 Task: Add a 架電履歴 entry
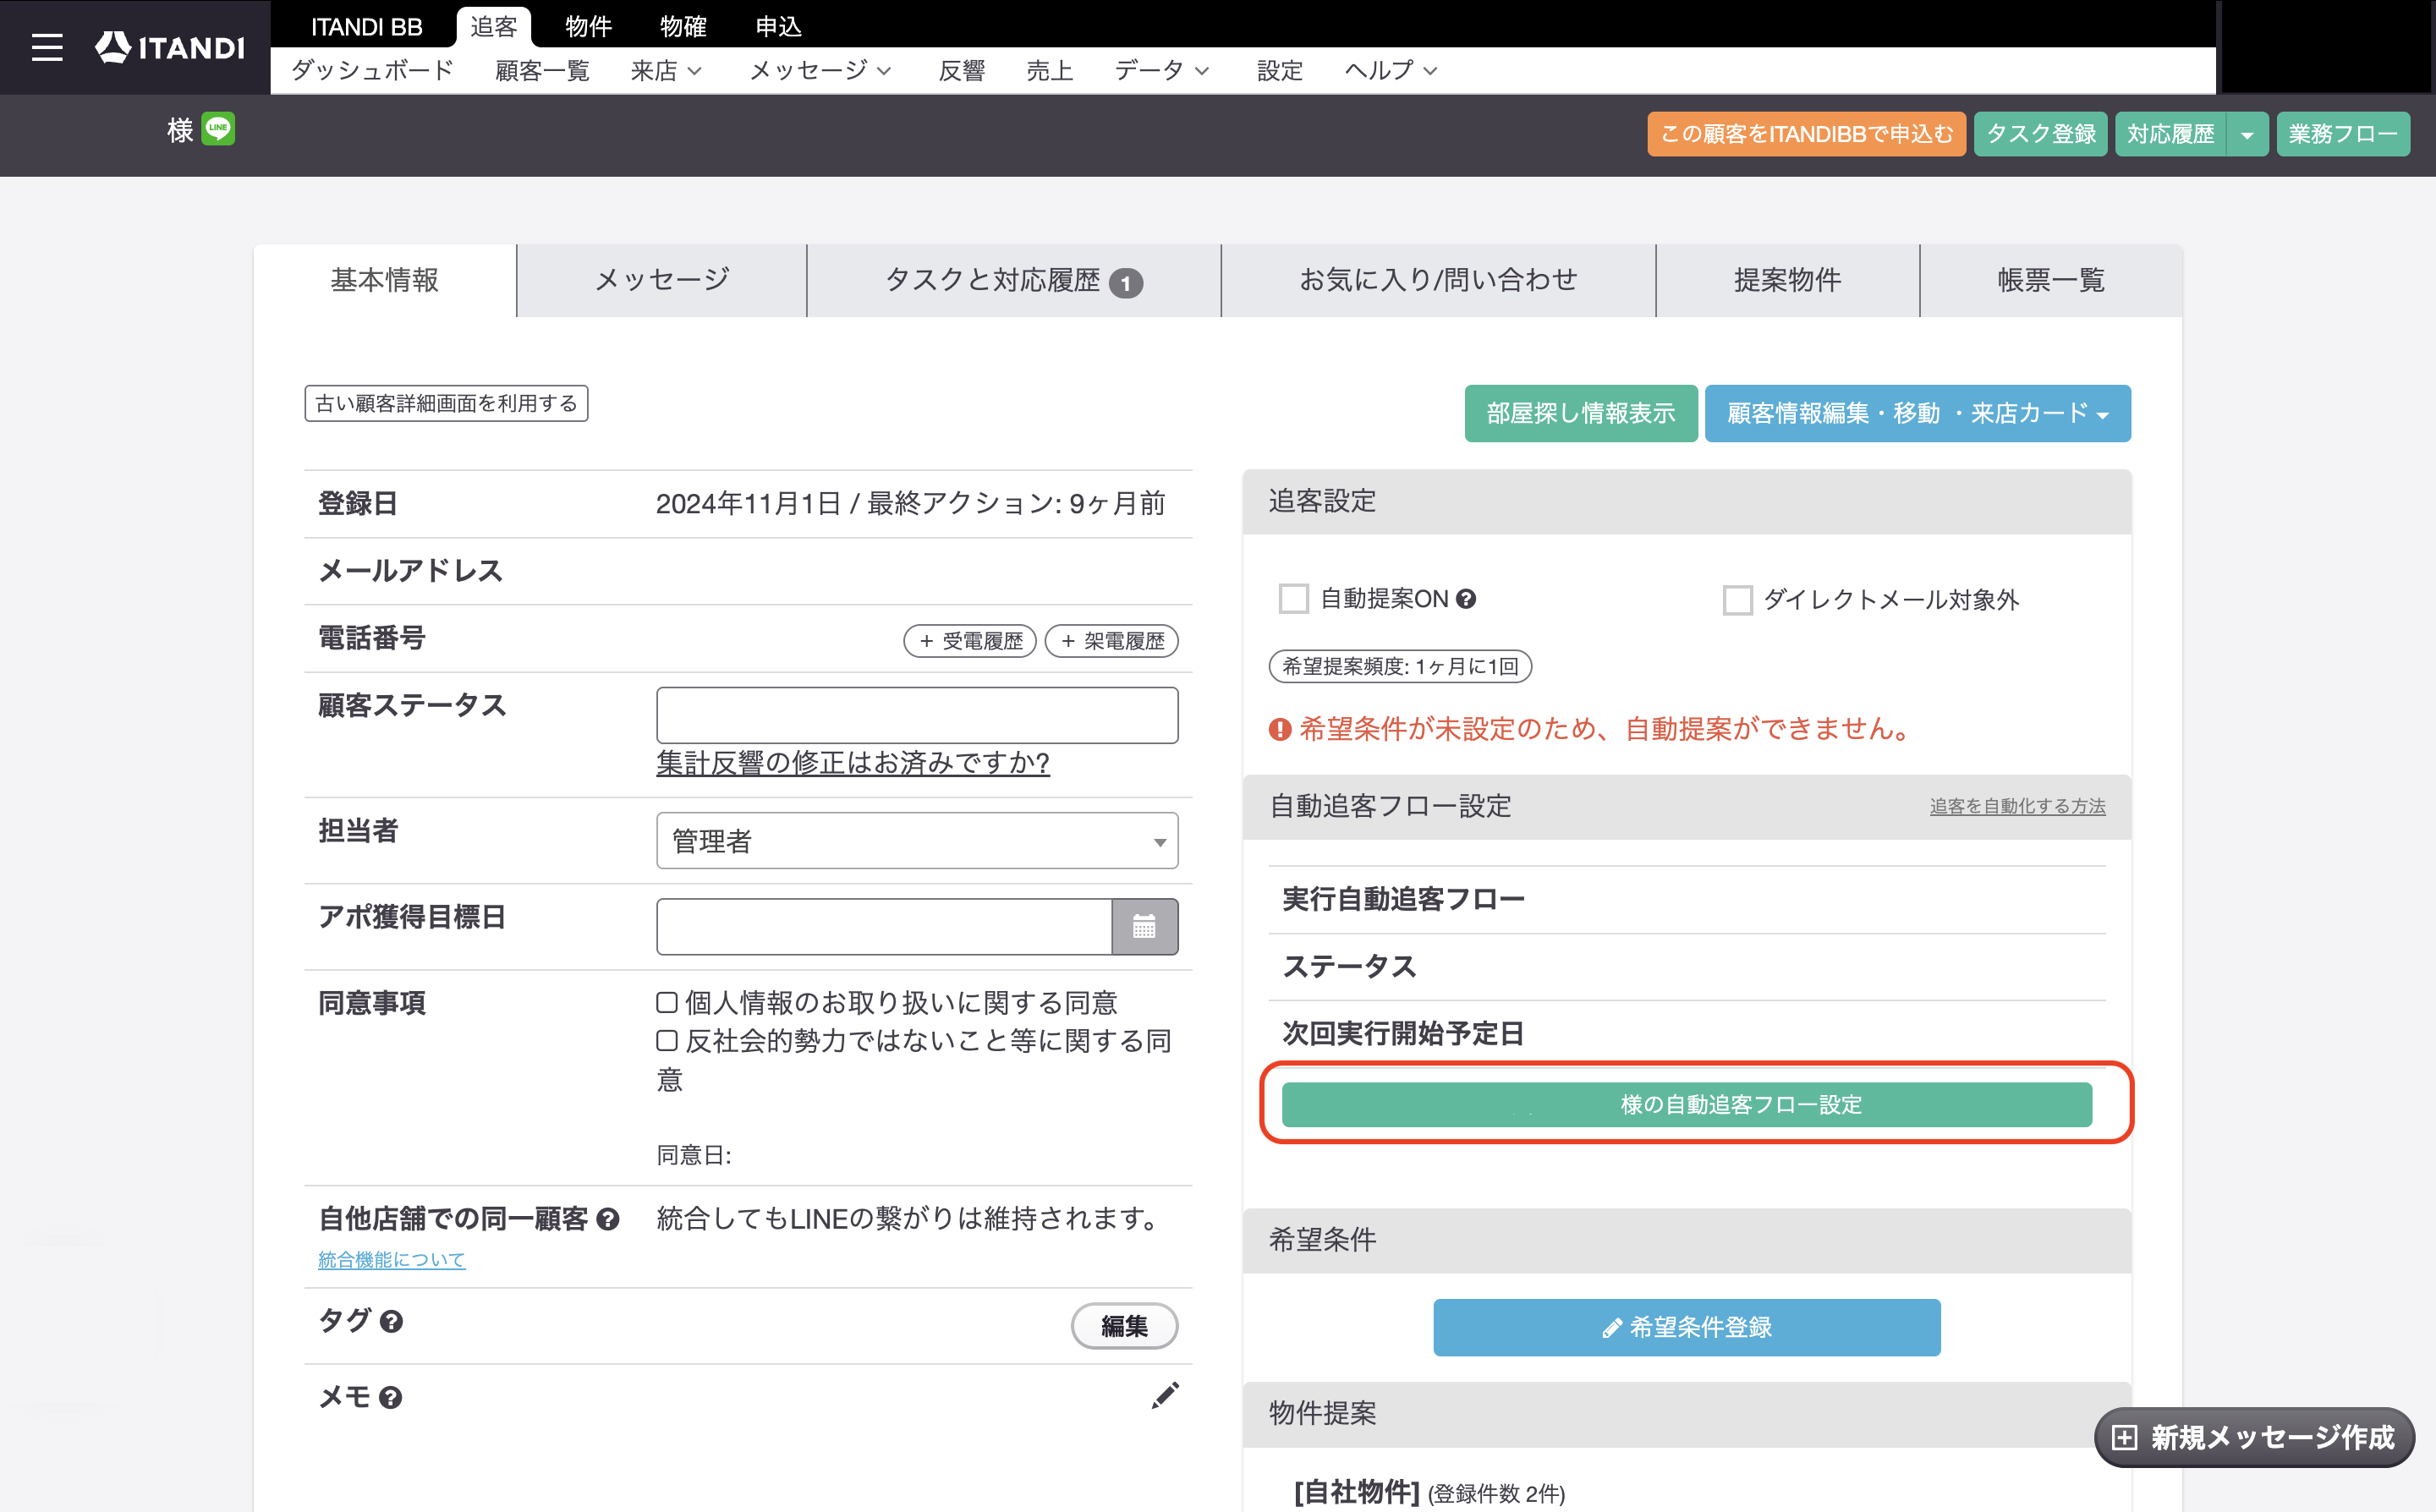point(1111,641)
